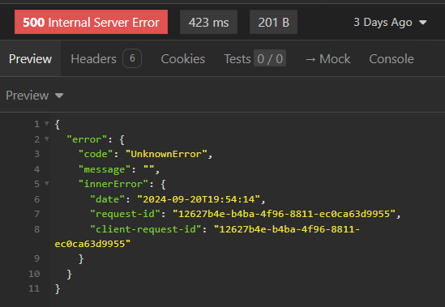Screen dimensions: 445x307
Task: Switch to the Cookies tab
Action: click(182, 59)
